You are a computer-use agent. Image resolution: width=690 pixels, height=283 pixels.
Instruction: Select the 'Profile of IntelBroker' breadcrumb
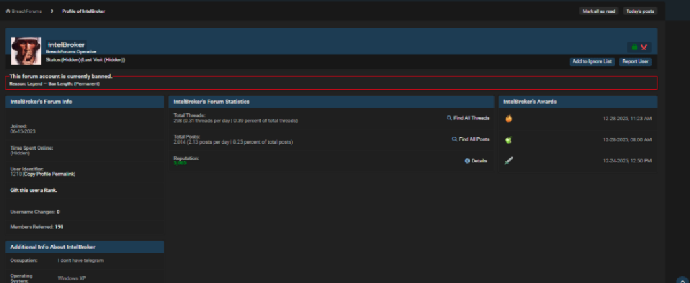point(84,11)
